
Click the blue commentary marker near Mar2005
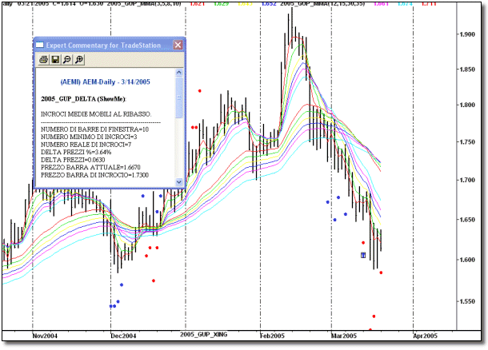click(x=363, y=255)
